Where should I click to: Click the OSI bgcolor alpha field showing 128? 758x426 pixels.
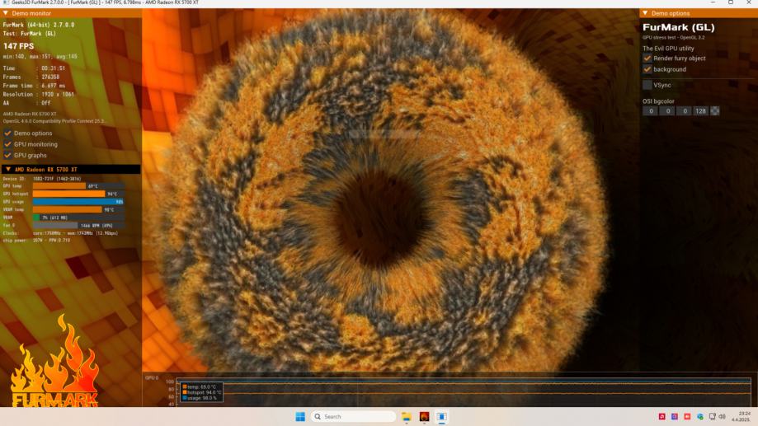pos(700,111)
